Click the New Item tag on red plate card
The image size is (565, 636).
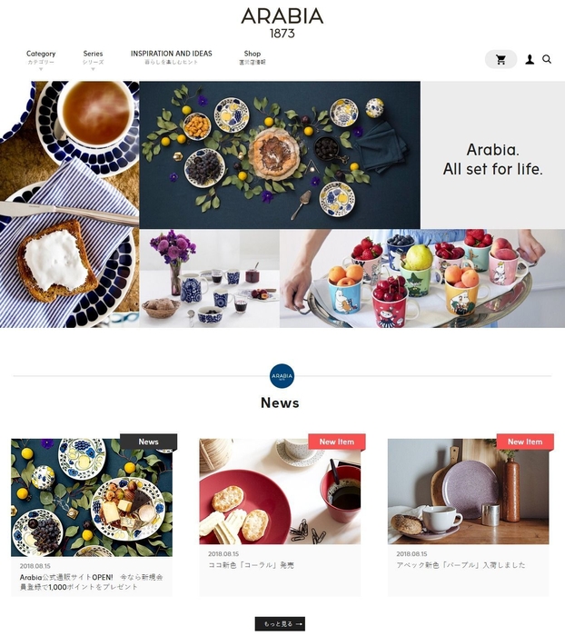(337, 442)
